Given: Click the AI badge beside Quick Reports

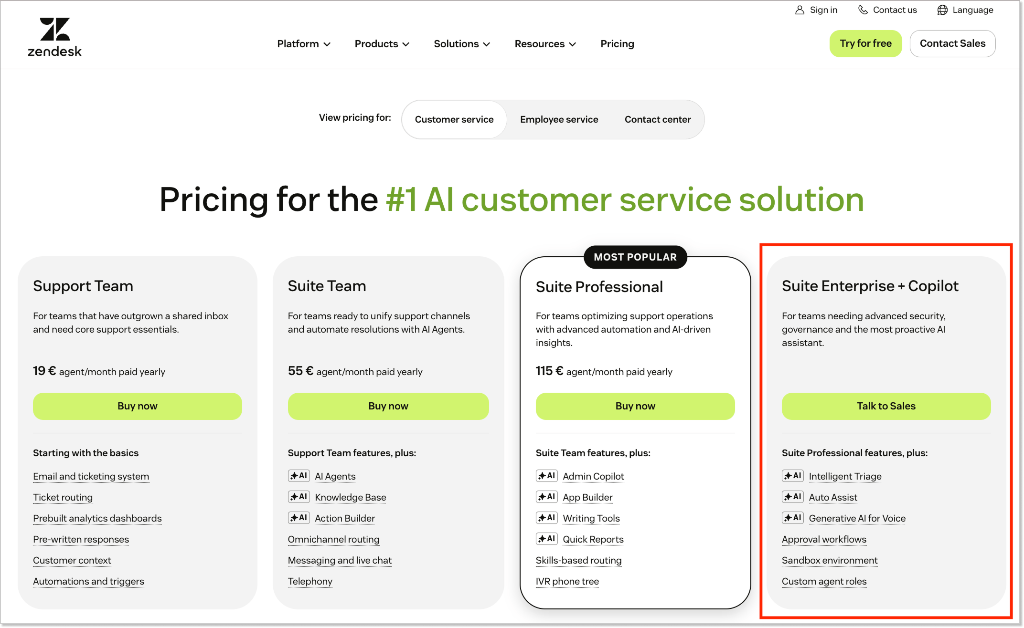Looking at the screenshot, I should pos(547,539).
